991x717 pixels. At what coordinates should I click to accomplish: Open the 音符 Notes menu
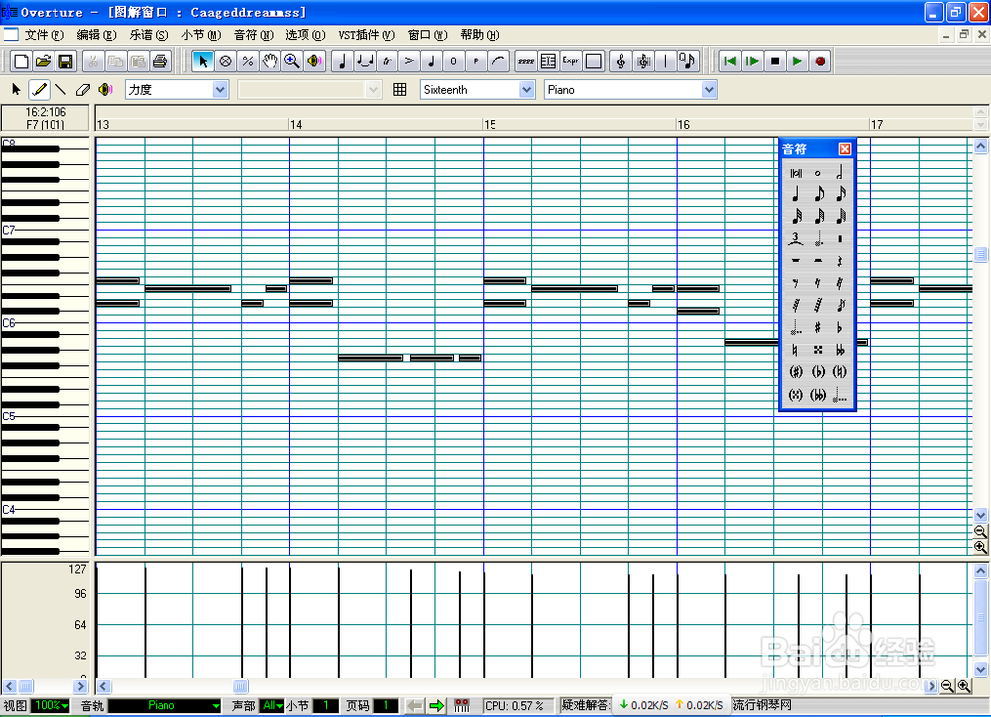click(254, 35)
